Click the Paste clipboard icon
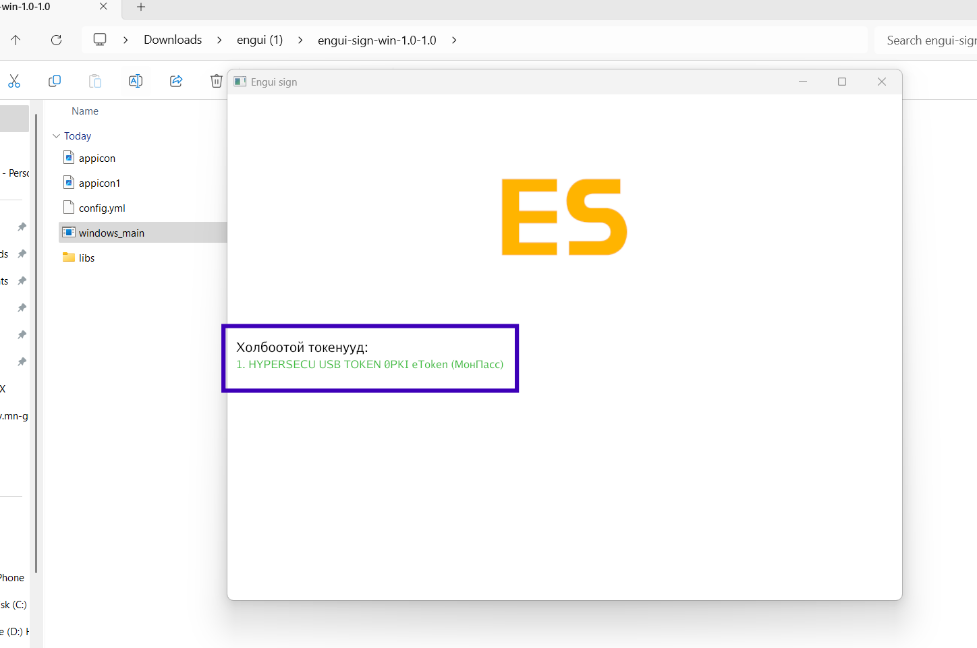Viewport: 977px width, 648px height. click(95, 81)
